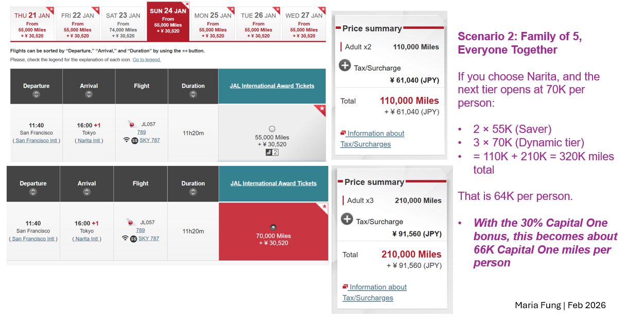627x319 pixels.
Task: Select the 55,000 Miles fare radio button
Action: coord(272,129)
